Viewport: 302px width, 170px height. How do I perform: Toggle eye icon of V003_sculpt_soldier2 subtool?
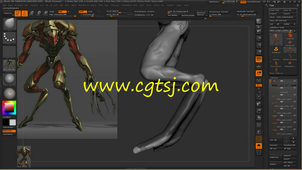tap(294, 130)
